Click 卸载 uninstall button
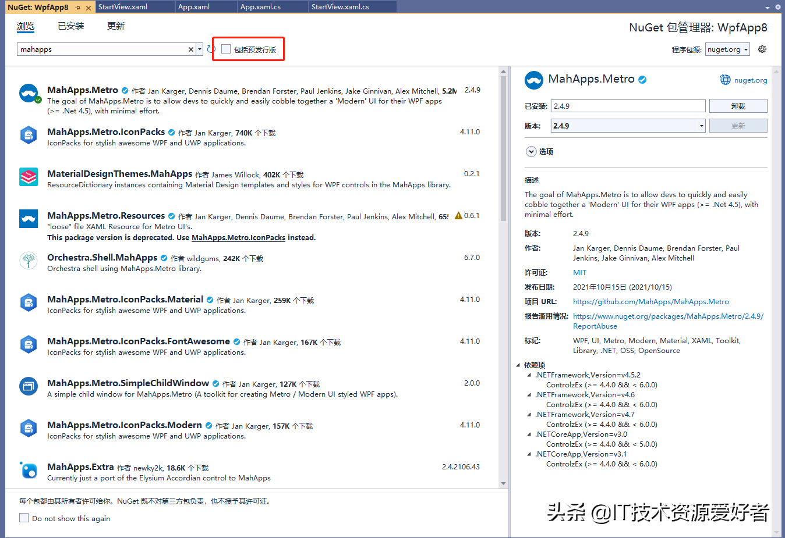 [738, 106]
